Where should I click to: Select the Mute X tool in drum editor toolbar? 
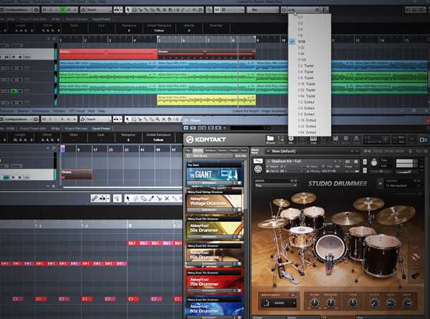point(166,198)
